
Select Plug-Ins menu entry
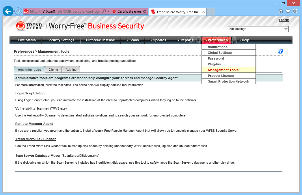229,64
